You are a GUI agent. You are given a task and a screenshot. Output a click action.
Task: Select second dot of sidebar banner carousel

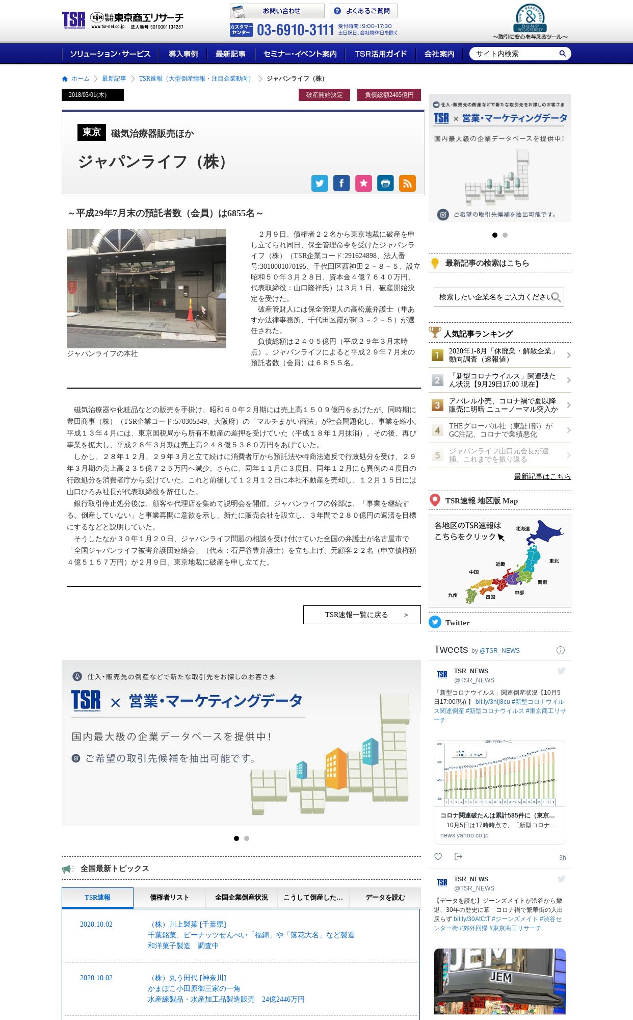(505, 235)
